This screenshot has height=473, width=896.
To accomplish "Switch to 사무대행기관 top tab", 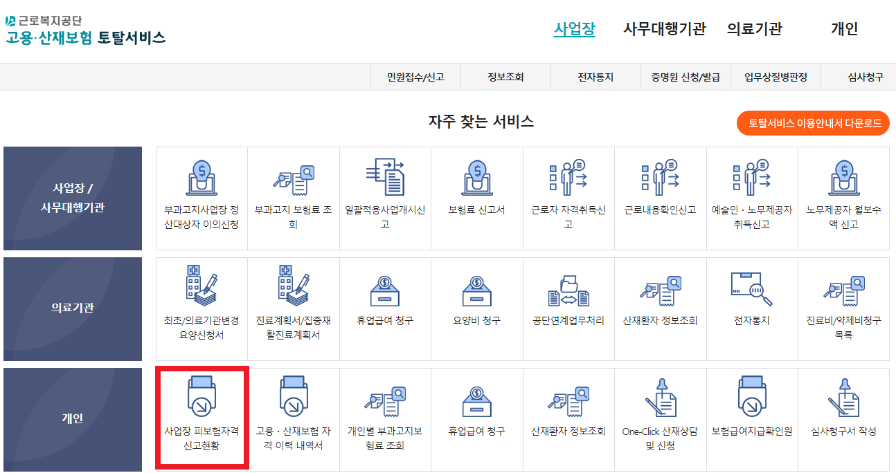I will [664, 29].
